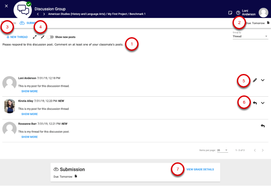Show more of Roseanne Barr's post
This screenshot has width=271, height=186.
click(29, 137)
